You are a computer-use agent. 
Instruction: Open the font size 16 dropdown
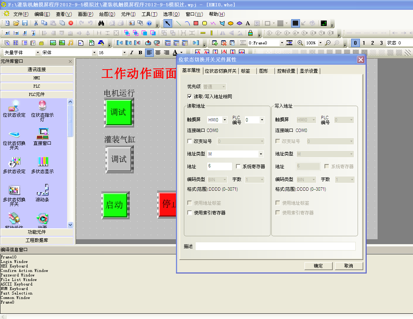click(125, 53)
